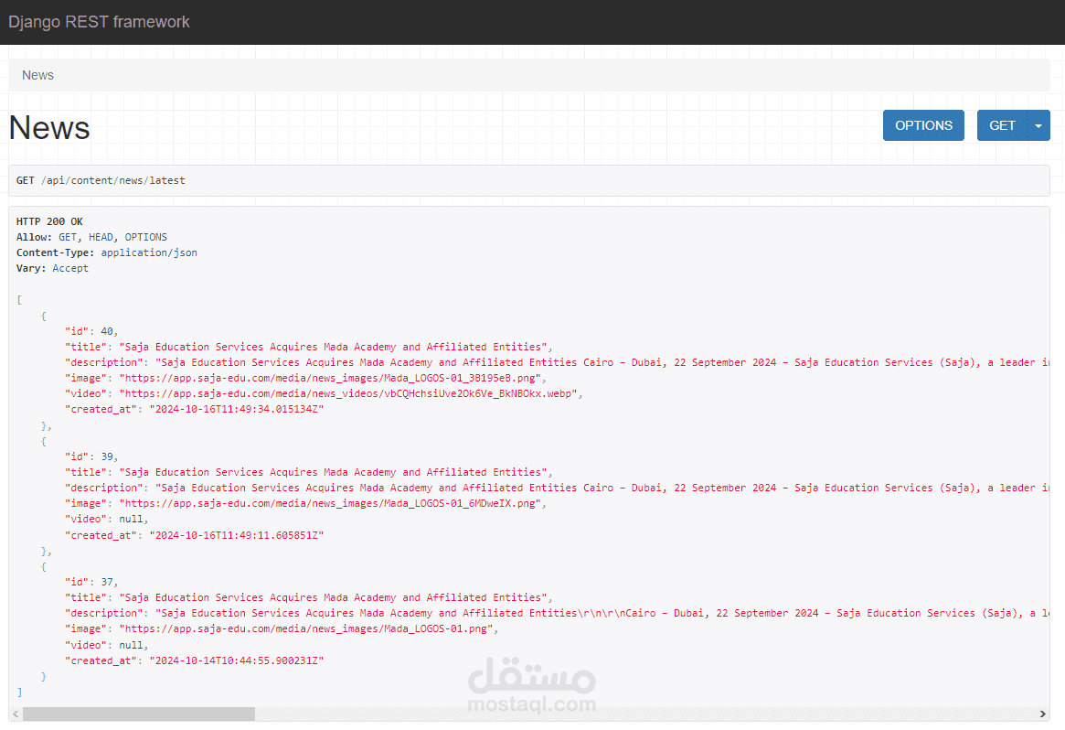This screenshot has width=1065, height=730.
Task: Click the "id": 37 line
Action: pos(91,582)
